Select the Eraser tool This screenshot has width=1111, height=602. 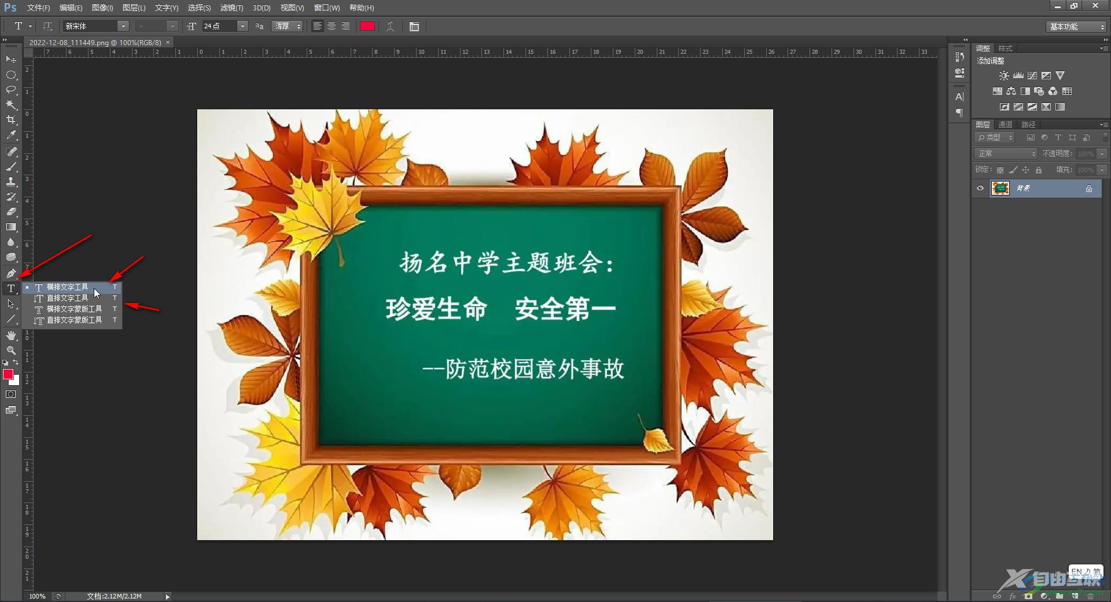(x=11, y=212)
